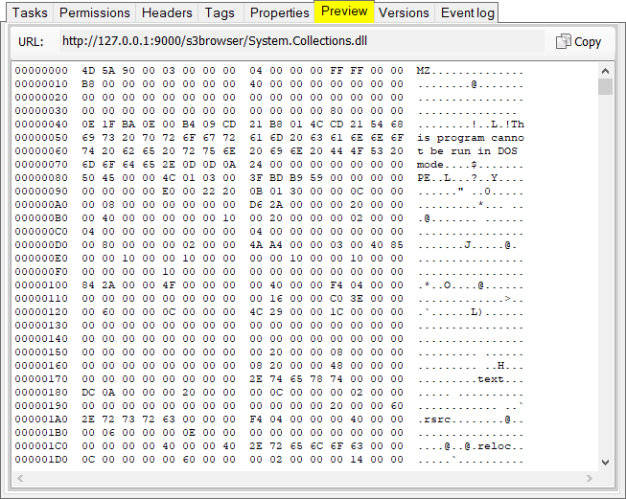Click ASCII text containing '.reloc'
626x499 pixels.
[x=471, y=446]
